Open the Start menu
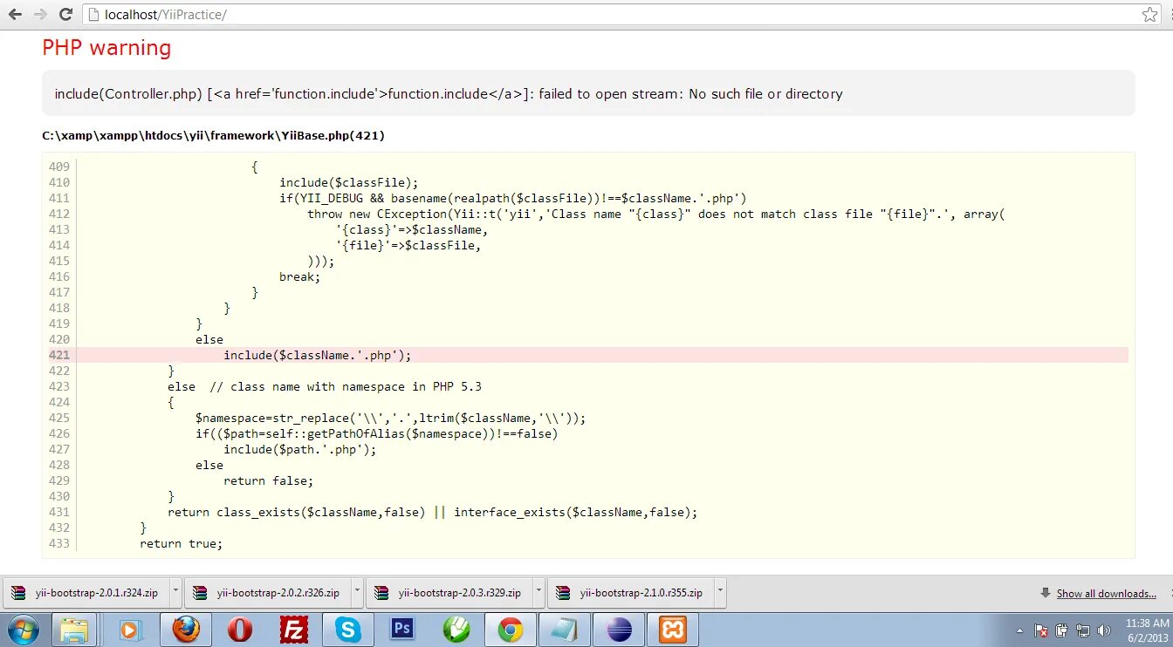Image resolution: width=1173 pixels, height=647 pixels. pos(24,629)
